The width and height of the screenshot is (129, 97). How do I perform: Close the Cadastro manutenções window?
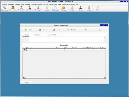(107, 25)
